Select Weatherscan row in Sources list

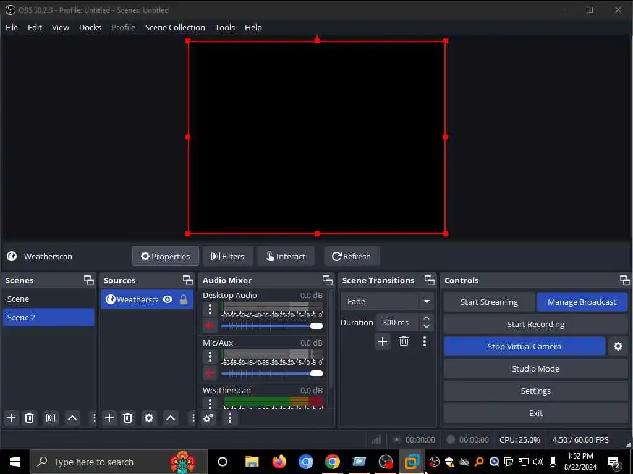[x=147, y=299]
